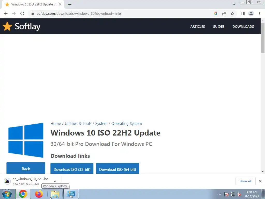Click the Google icon in the address bar
This screenshot has width=265, height=199.
pos(216,13)
